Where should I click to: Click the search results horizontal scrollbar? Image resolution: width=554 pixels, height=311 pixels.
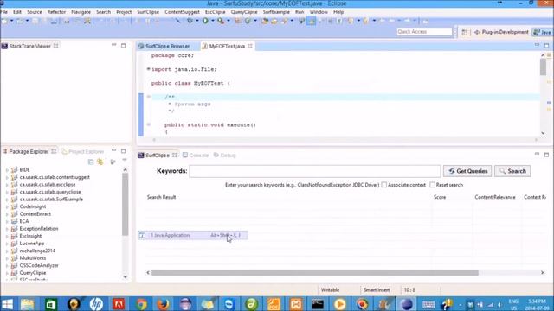(x=315, y=273)
